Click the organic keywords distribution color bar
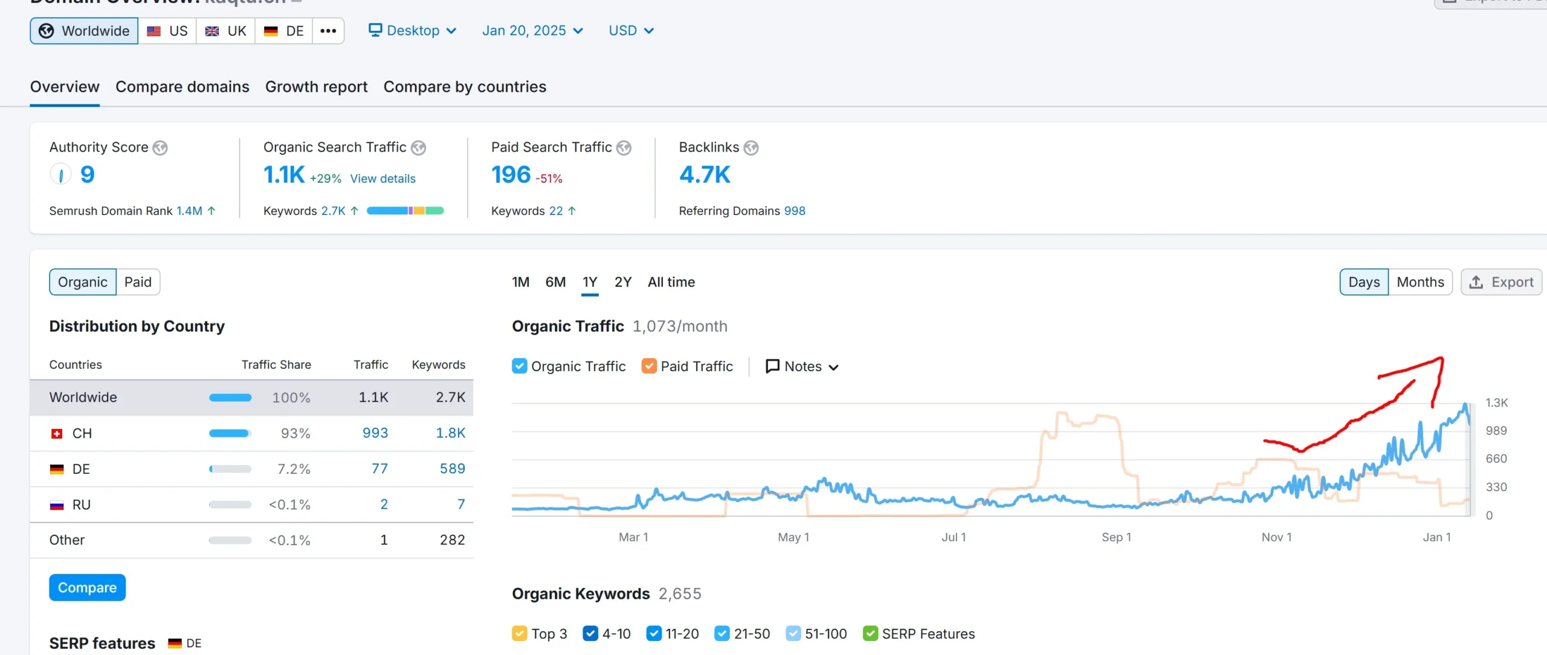Image resolution: width=1547 pixels, height=655 pixels. [405, 211]
